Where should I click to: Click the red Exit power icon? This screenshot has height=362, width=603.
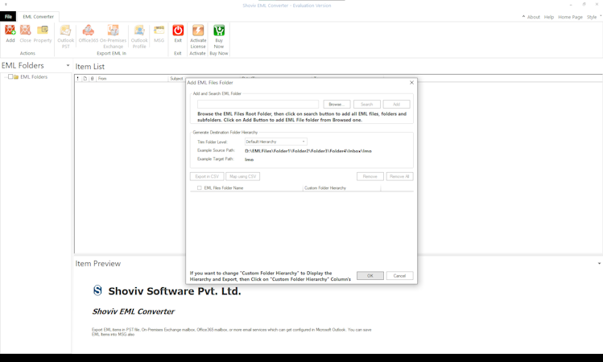click(x=178, y=30)
